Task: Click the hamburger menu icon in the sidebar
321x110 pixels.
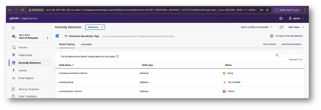Action: (x=13, y=28)
